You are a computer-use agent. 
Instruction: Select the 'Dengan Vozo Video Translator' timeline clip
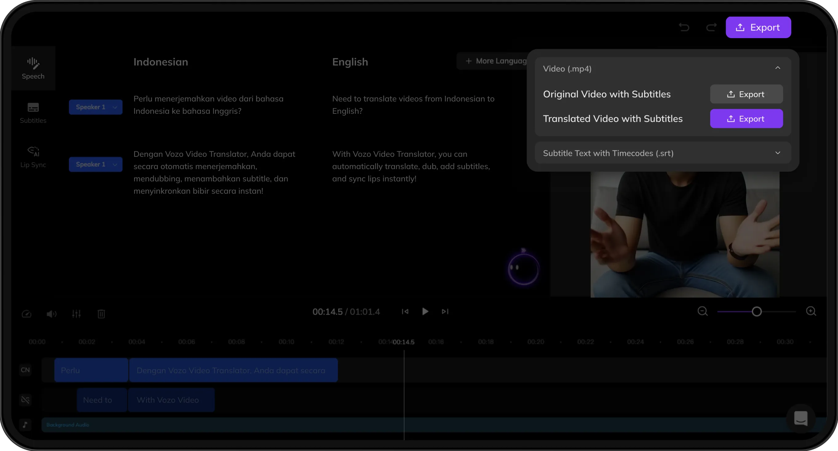tap(233, 370)
